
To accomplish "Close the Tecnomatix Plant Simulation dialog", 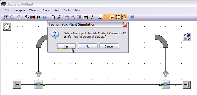I will point(125,24).
